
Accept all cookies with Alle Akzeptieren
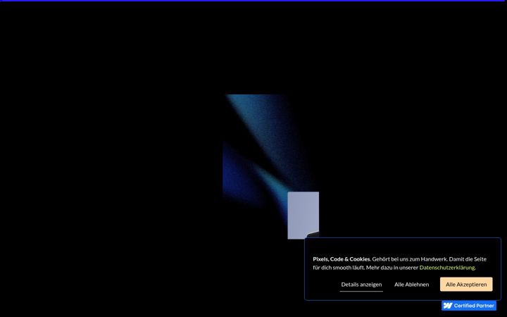[x=466, y=285]
